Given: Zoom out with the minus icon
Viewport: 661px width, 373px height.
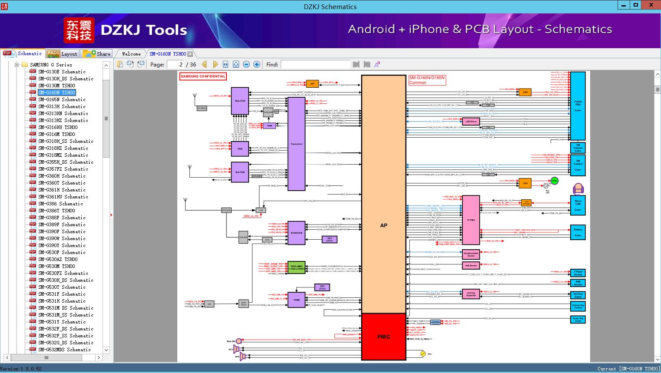Looking at the screenshot, I should coord(246,64).
